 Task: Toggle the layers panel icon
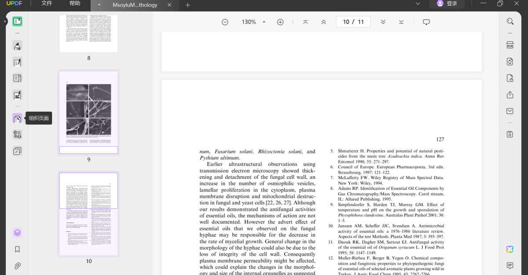click(x=17, y=232)
